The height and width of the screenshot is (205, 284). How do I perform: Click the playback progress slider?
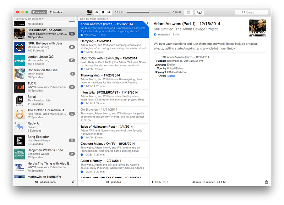(148, 12)
